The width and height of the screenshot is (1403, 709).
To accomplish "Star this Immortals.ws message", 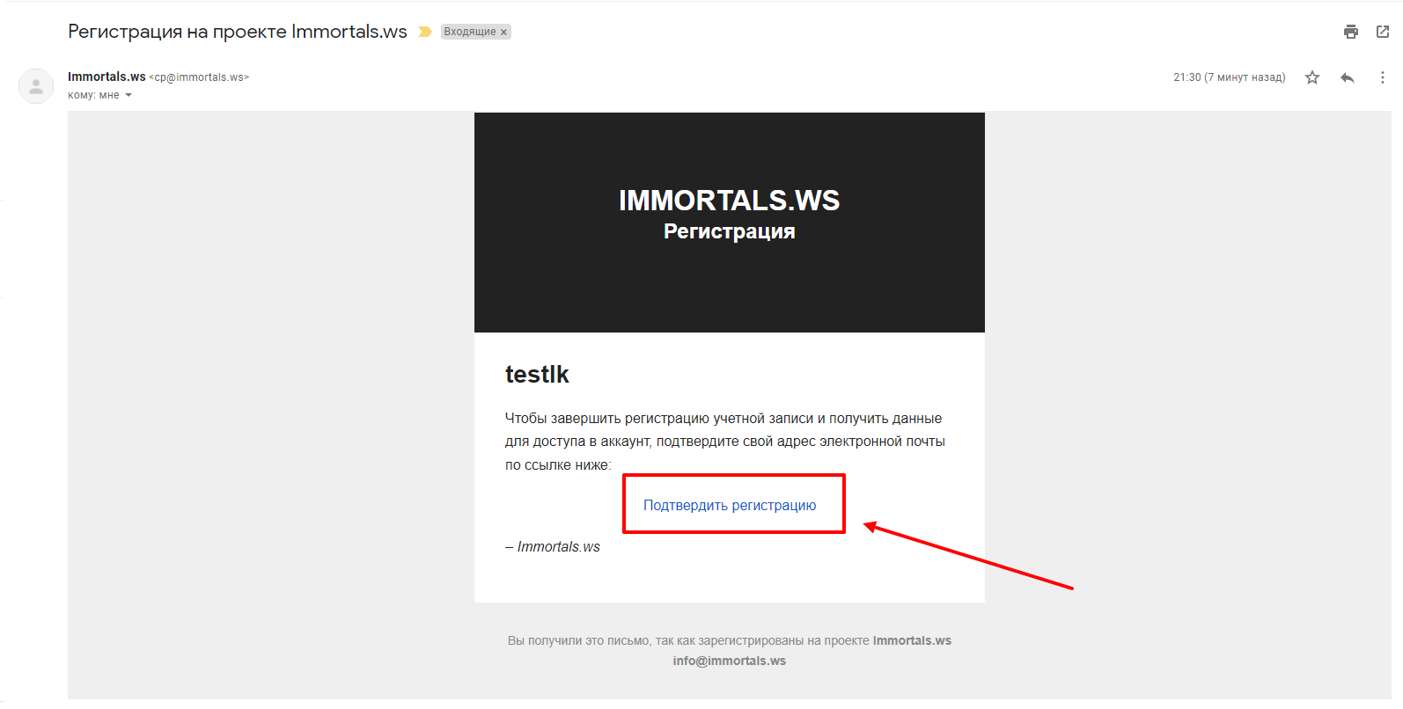I will pyautogui.click(x=1312, y=77).
